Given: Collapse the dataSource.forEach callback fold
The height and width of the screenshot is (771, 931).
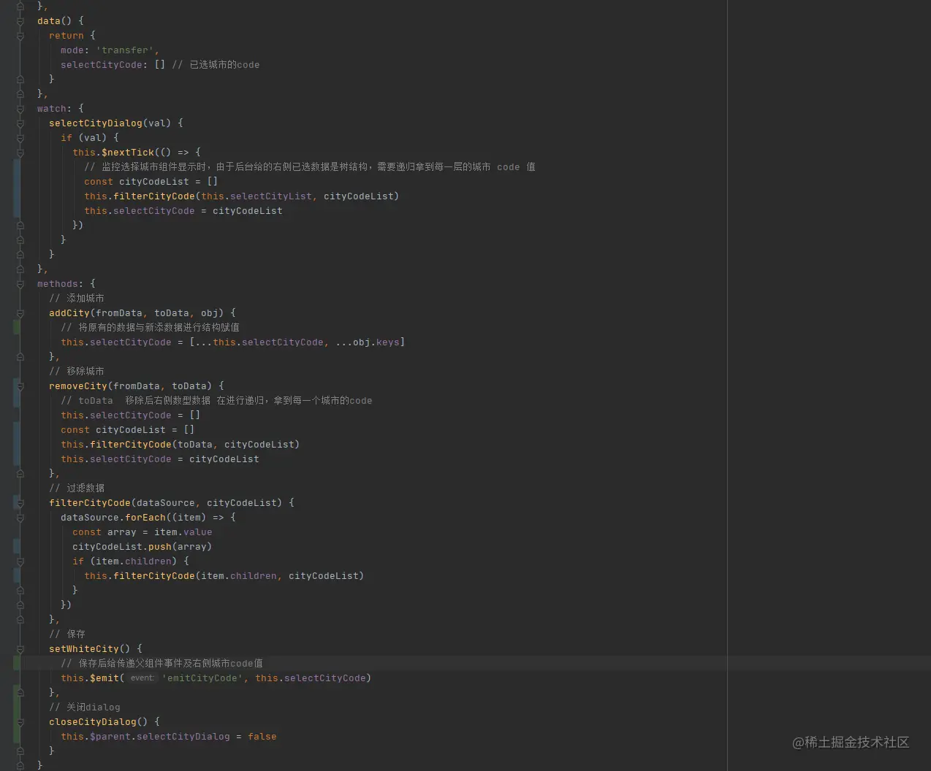Looking at the screenshot, I should pos(20,518).
